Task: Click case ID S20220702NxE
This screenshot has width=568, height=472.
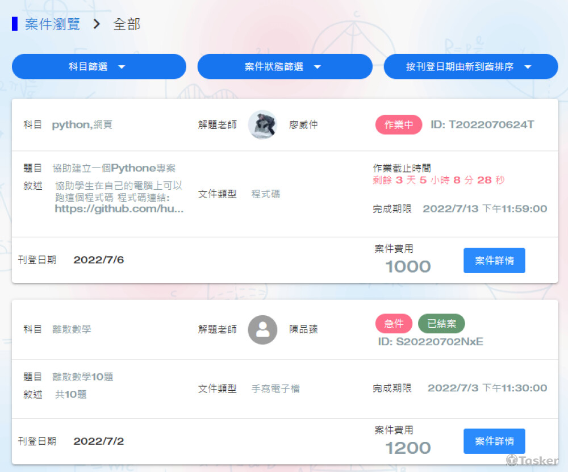Action: 431,342
